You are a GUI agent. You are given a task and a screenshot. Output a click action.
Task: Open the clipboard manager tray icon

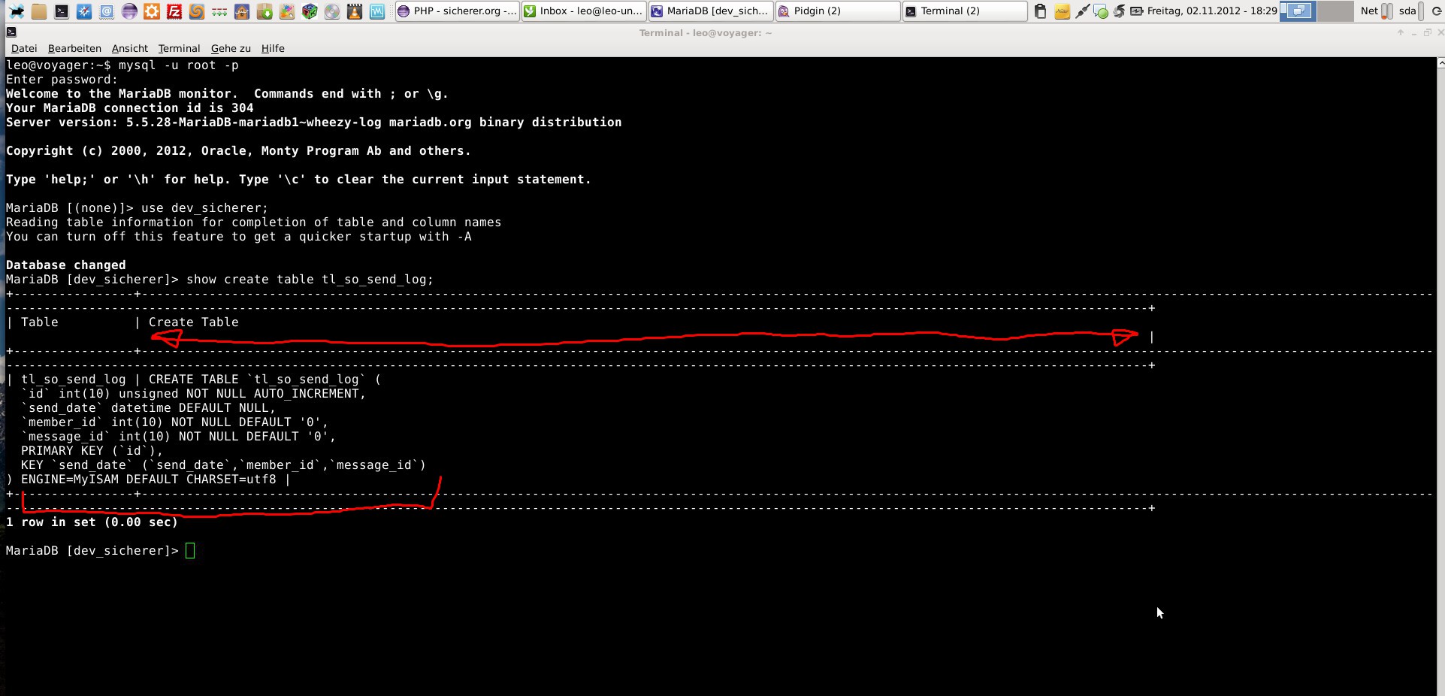pos(1040,11)
